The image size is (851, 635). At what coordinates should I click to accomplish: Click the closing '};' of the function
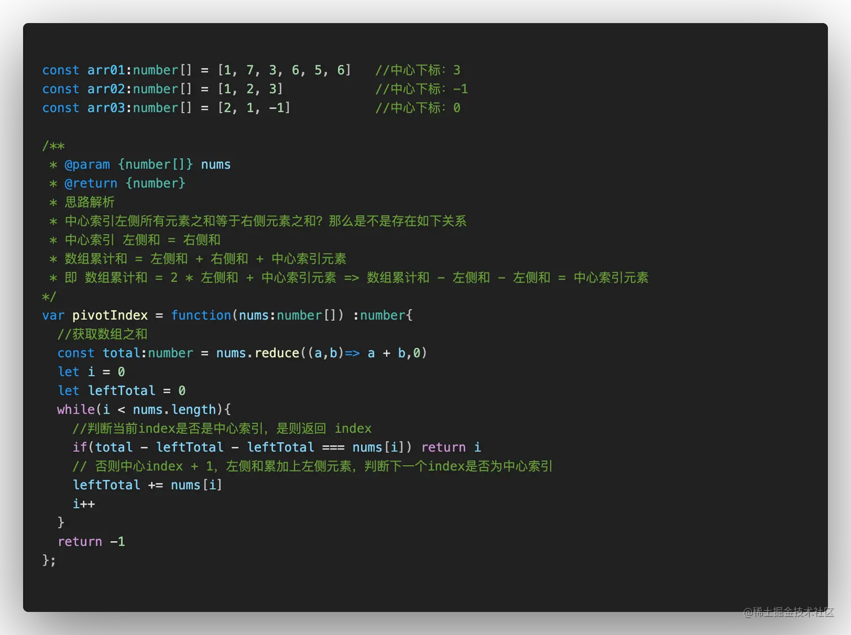[49, 561]
